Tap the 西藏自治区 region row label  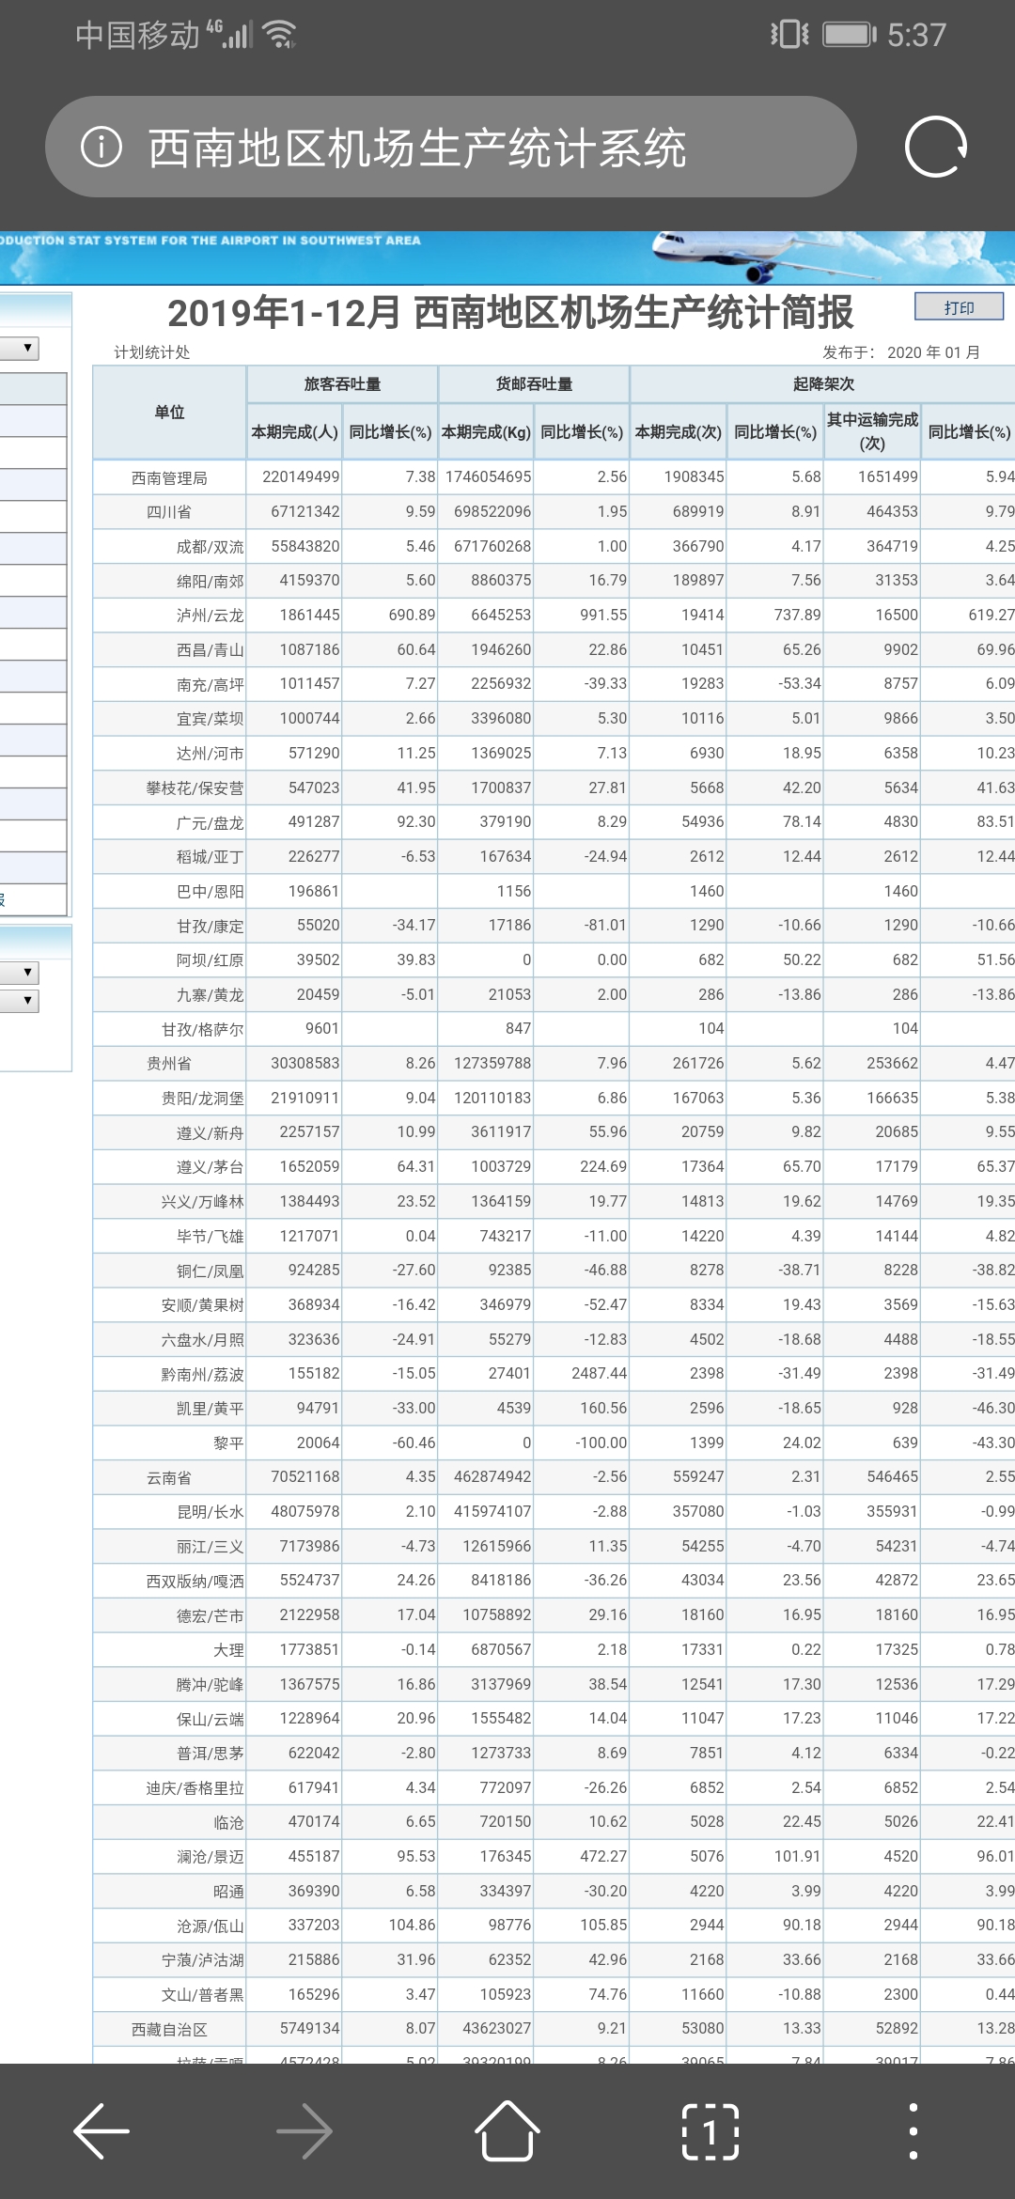pos(169,2030)
